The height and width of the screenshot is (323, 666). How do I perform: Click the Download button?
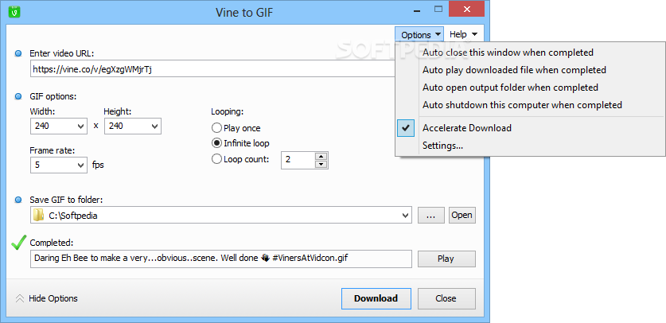376,298
